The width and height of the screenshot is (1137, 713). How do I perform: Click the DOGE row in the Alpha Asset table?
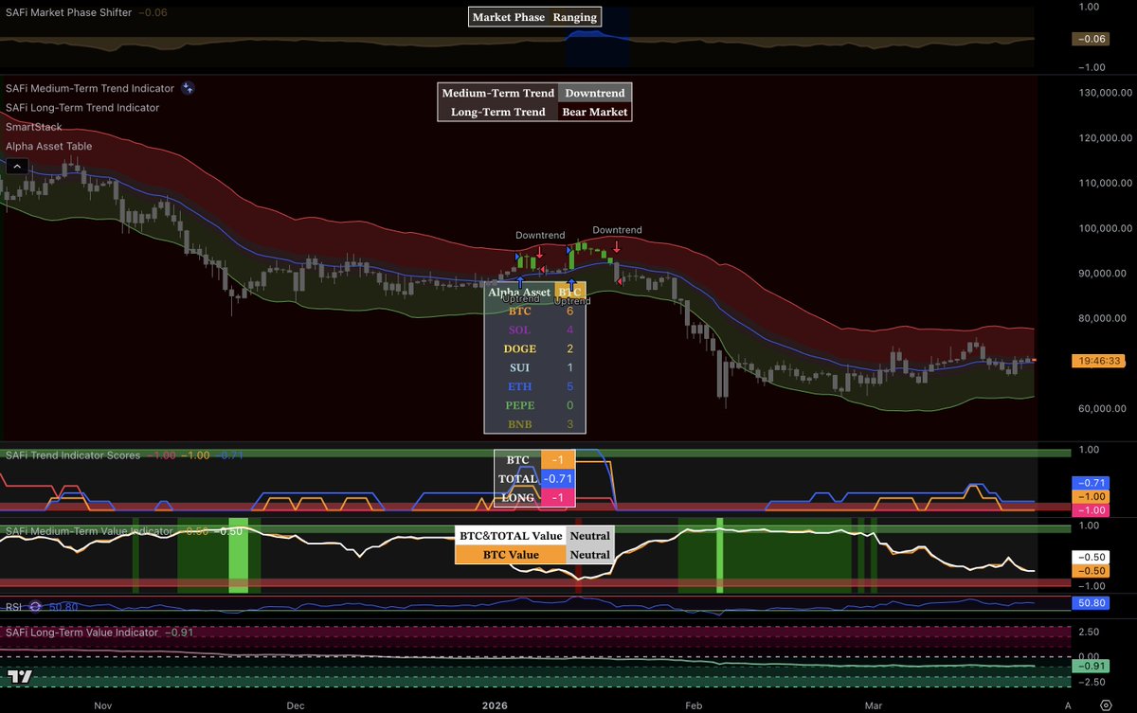tap(534, 348)
